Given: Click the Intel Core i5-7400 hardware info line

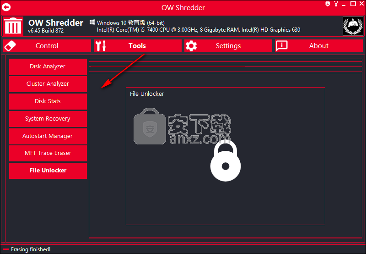Looking at the screenshot, I should click(199, 30).
